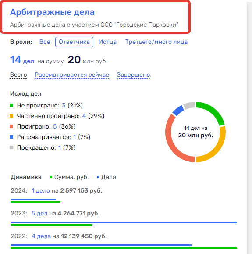Screen dimensions: 252x254
Task: Show cases under Рассматривается сейчас
Action: coord(72,75)
